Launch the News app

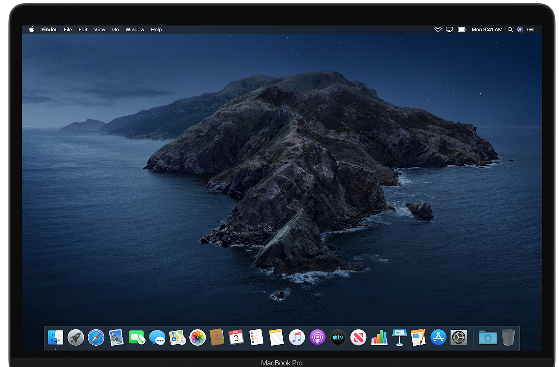[358, 337]
